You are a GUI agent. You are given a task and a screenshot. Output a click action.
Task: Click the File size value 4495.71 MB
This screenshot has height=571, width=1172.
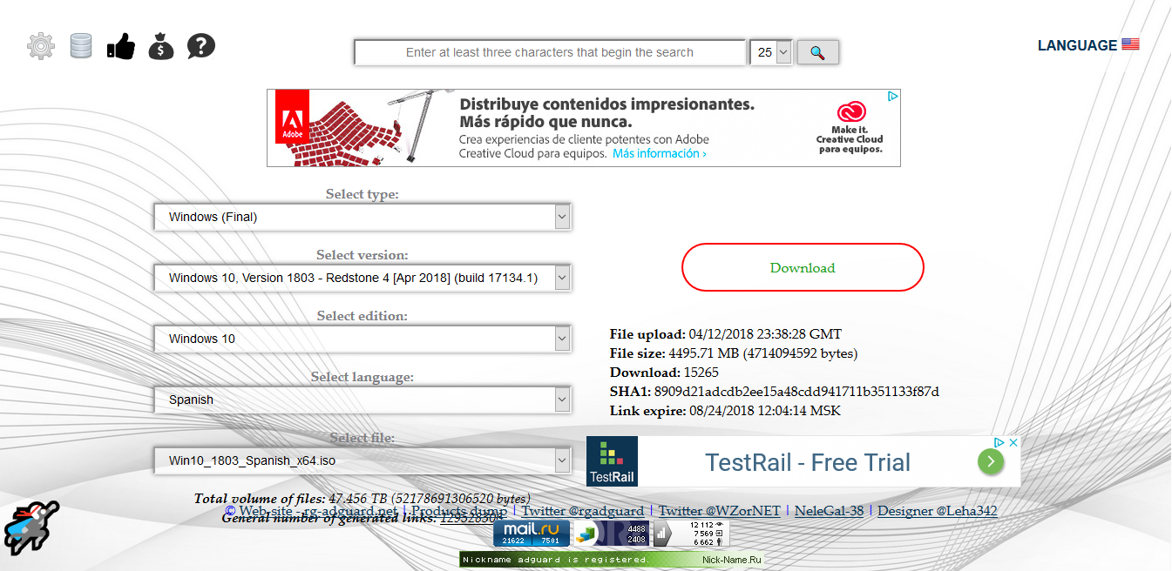[762, 353]
